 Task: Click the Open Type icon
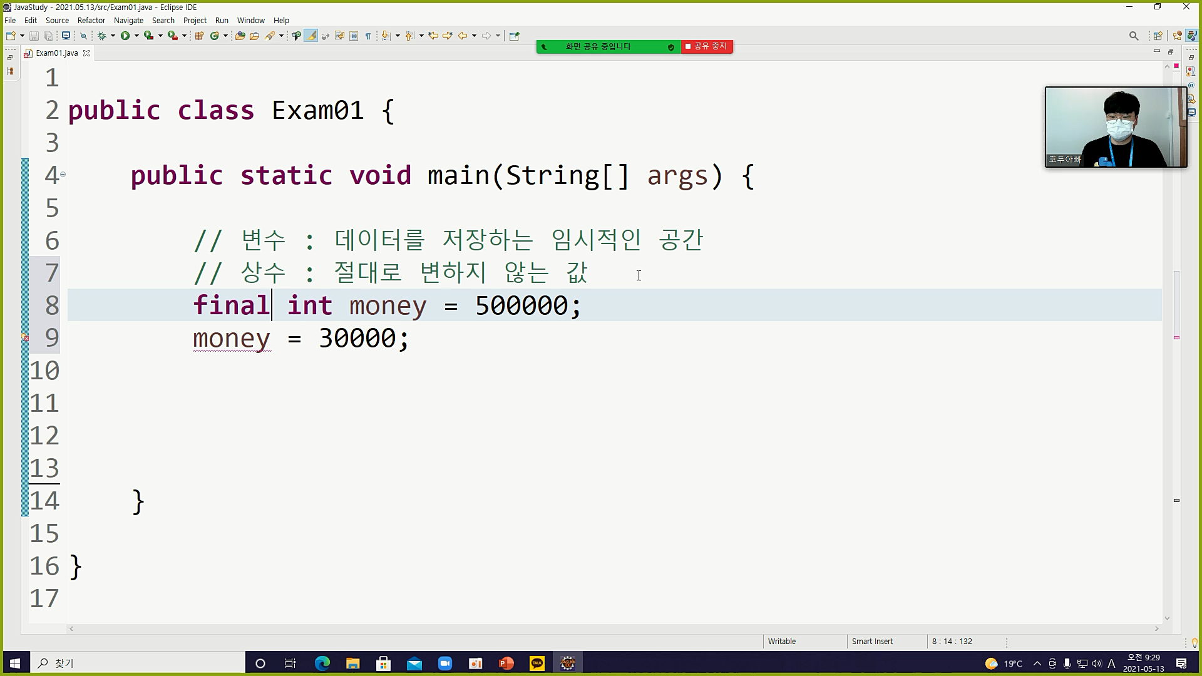pos(240,36)
